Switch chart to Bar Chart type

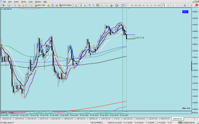(76, 5)
